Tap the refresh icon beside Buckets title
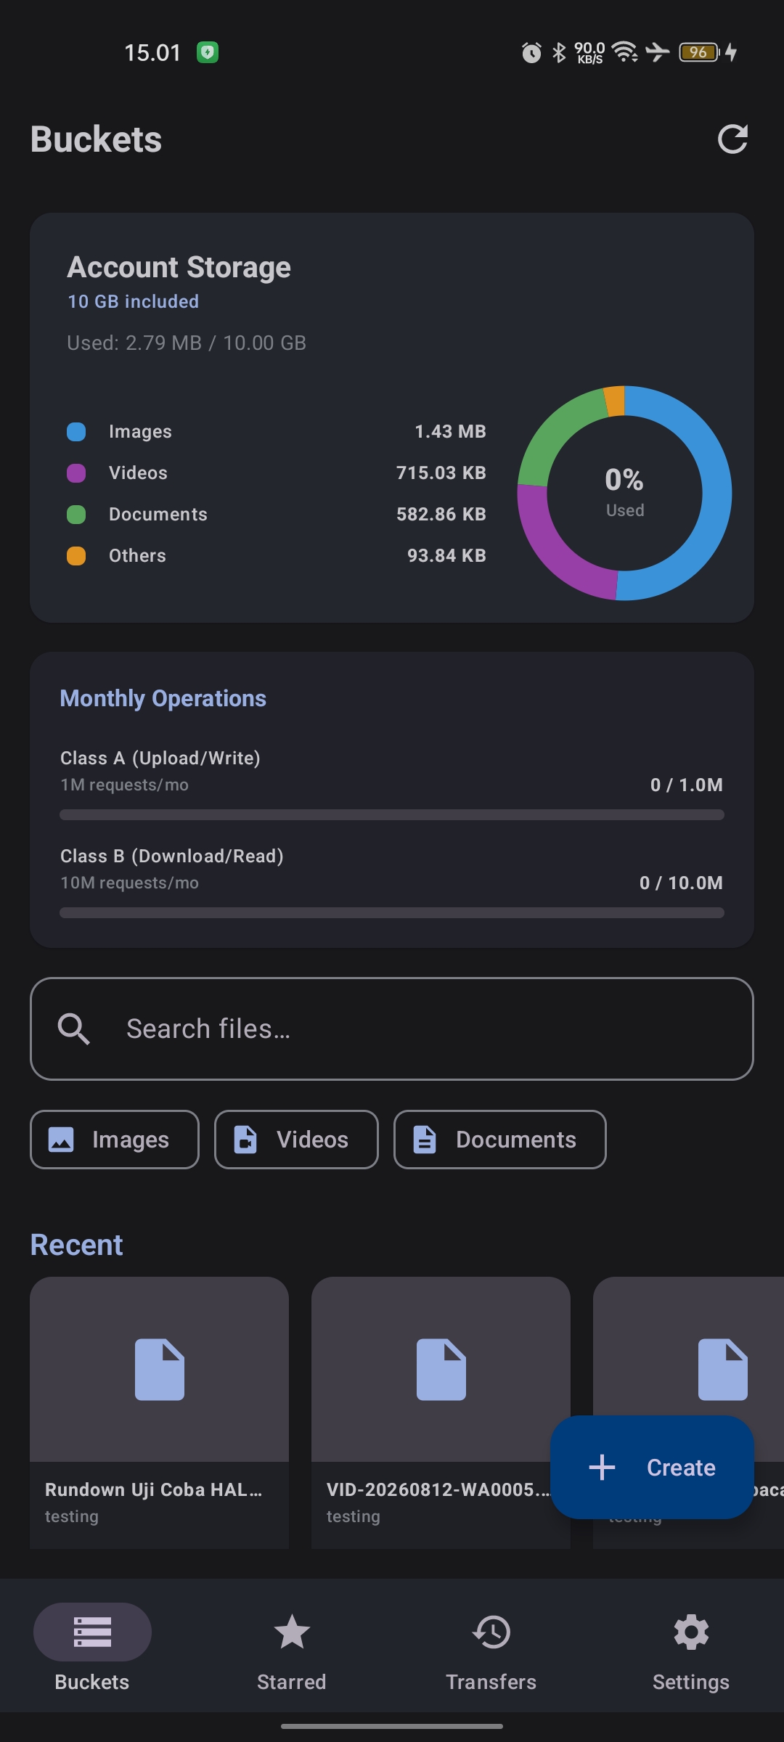Screen dimensions: 784x1742 (x=732, y=139)
